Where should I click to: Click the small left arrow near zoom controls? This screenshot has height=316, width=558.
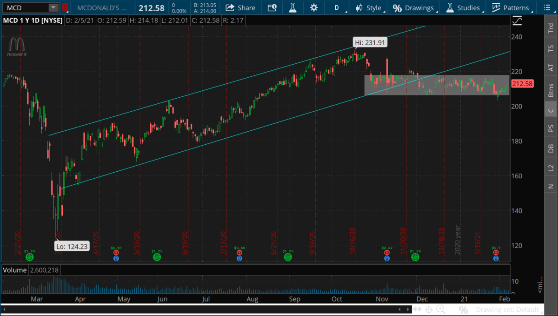[x=400, y=309]
